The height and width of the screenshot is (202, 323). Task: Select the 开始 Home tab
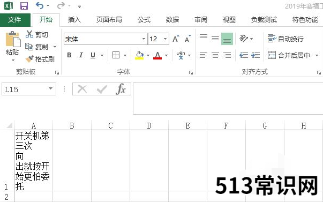(x=46, y=20)
